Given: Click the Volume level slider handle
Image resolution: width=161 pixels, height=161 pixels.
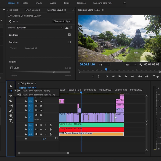Looking at the screenshot, I should (x=54, y=72).
